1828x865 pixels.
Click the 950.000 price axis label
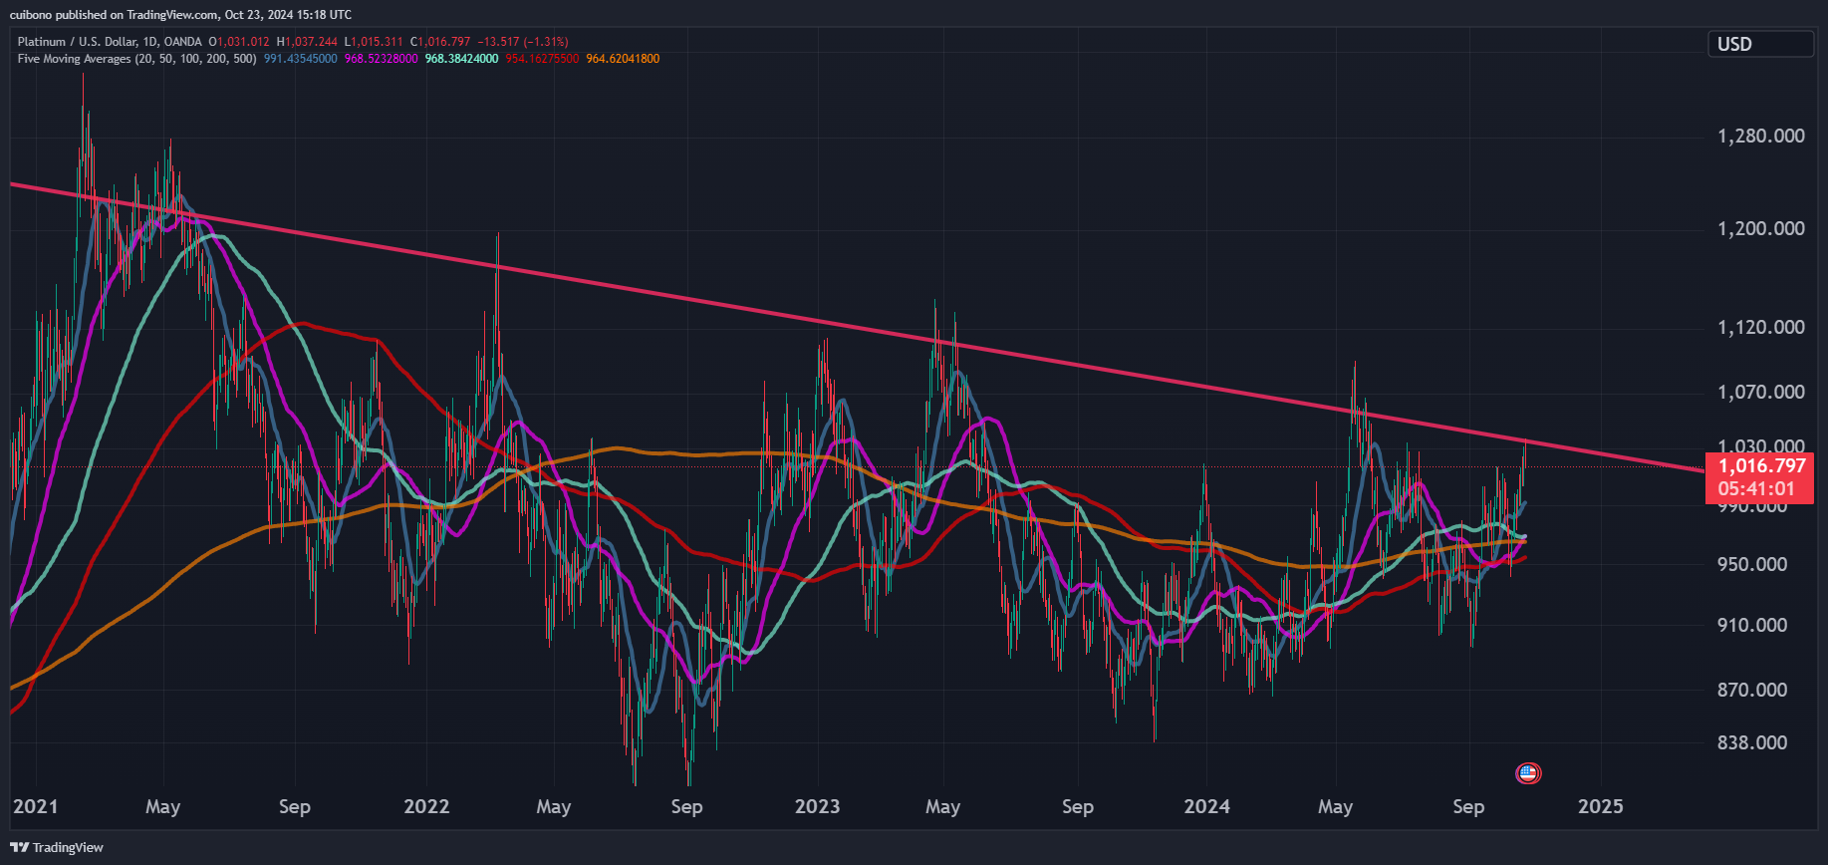(1752, 564)
